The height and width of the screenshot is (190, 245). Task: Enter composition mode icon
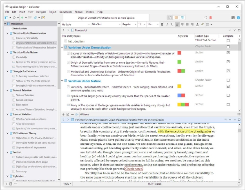click(233, 18)
